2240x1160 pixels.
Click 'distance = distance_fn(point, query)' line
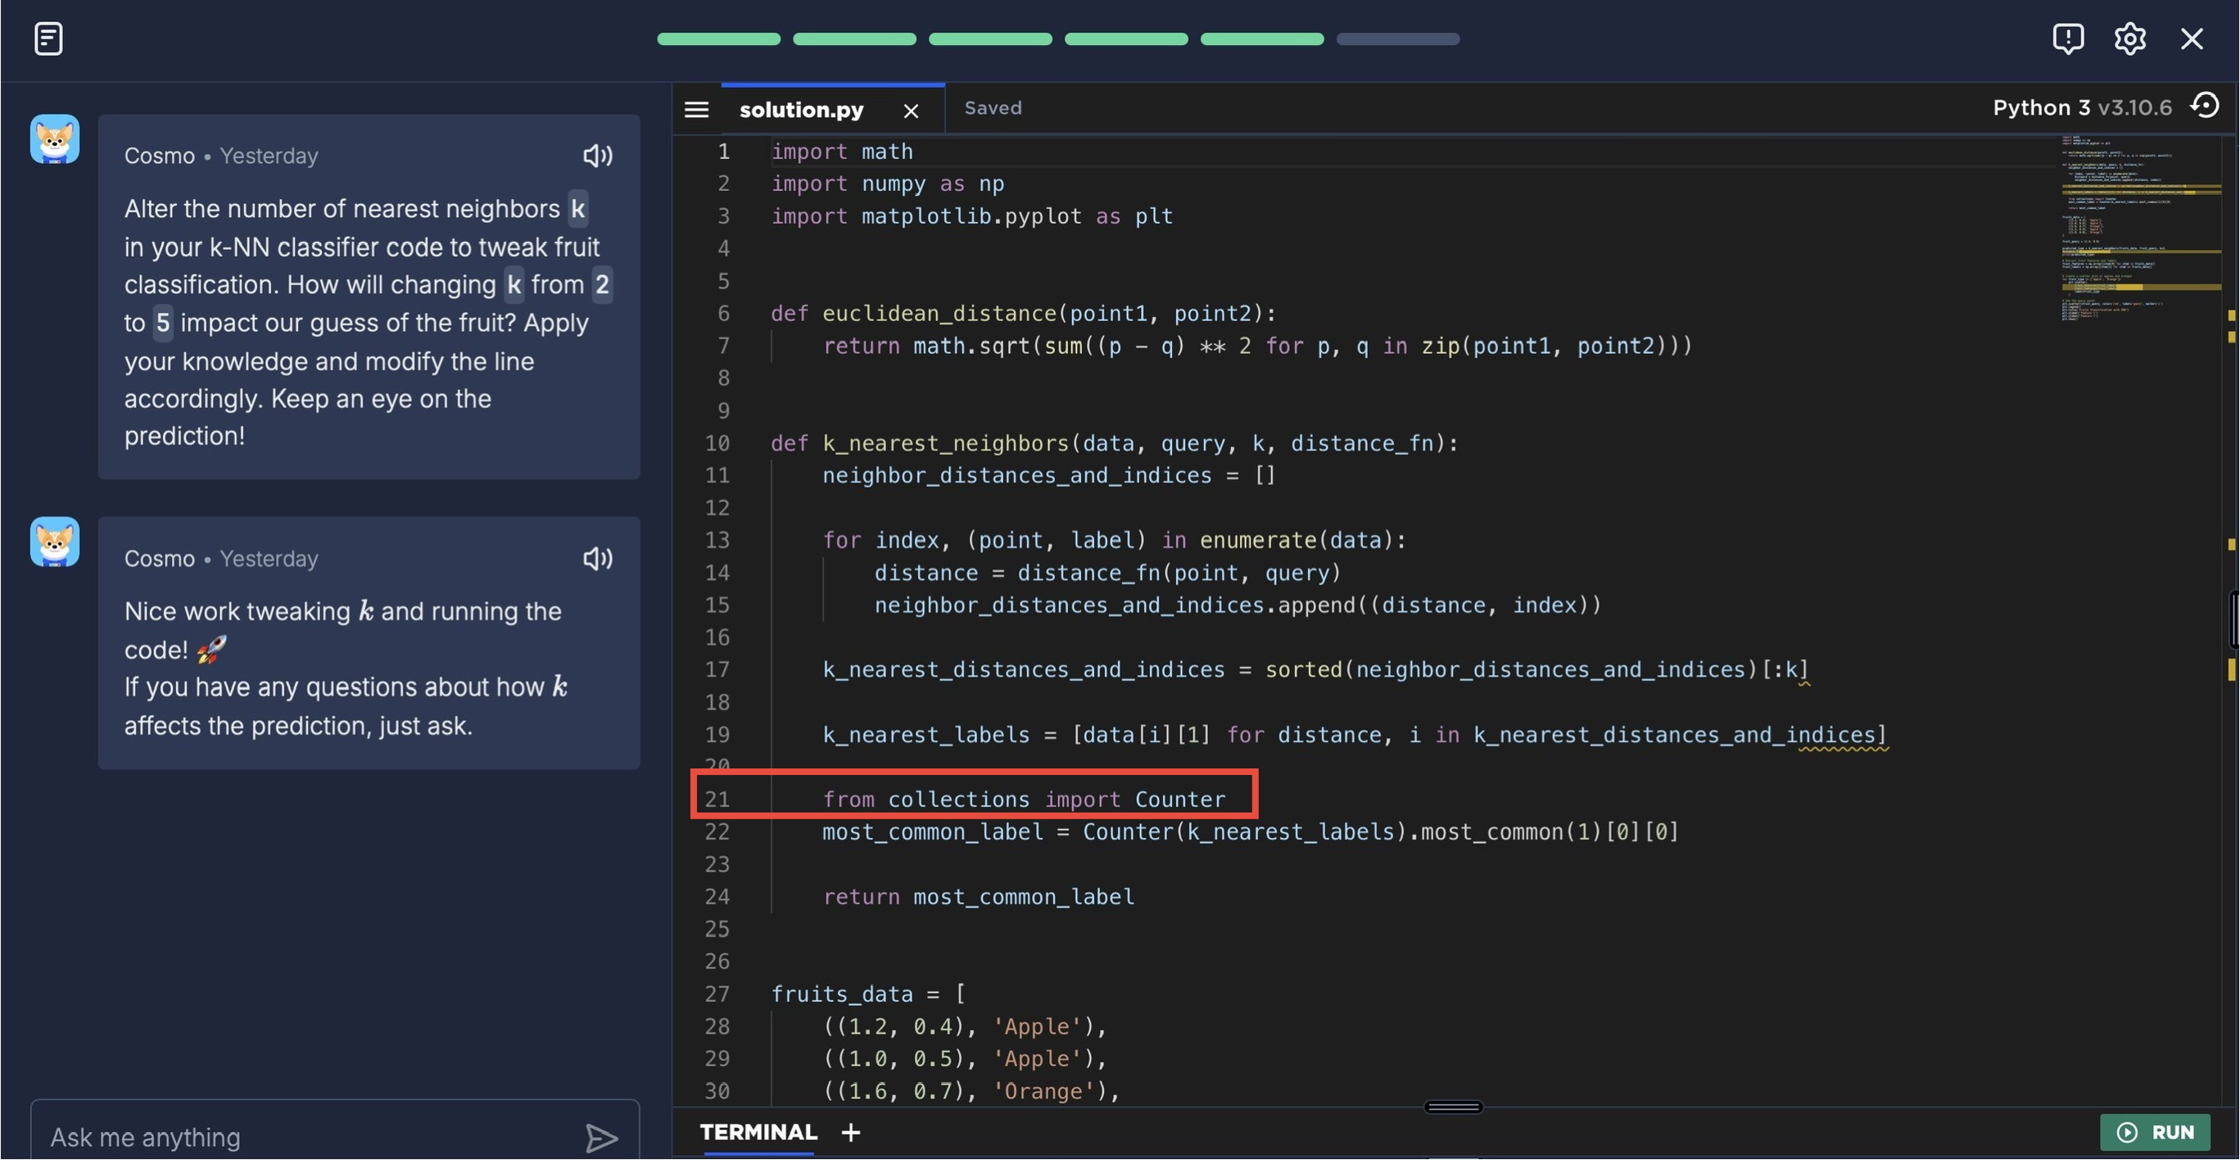coord(1108,572)
